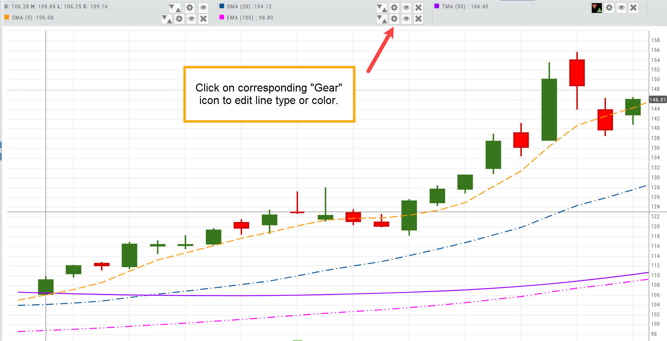This screenshot has height=341, width=667.
Task: Click colored up/down arrows icon for TMA (50)
Action: click(597, 8)
